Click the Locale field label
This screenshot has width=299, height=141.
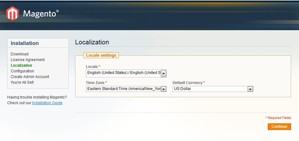click(x=93, y=67)
